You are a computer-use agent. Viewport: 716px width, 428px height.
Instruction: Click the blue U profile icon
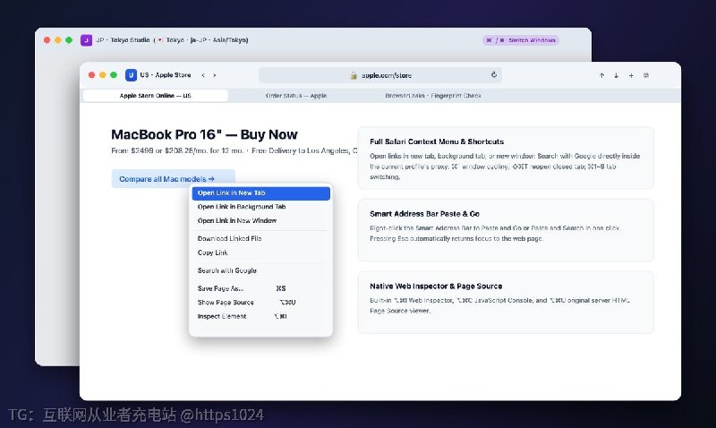(131, 75)
